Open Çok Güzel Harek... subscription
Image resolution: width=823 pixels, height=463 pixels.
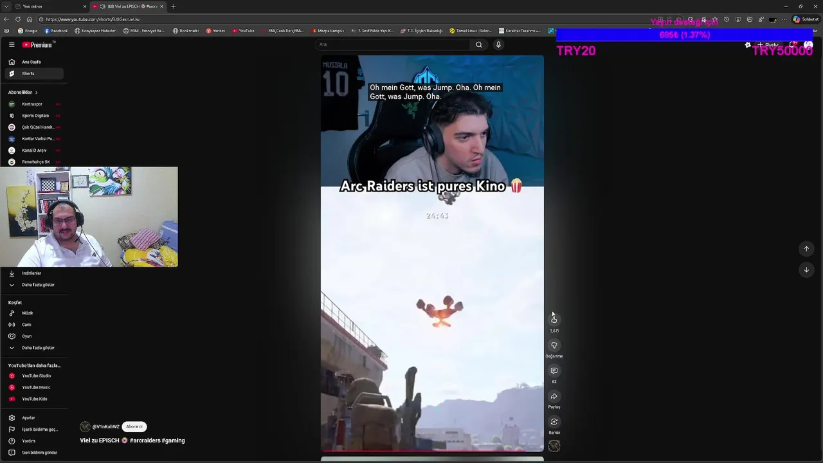34,127
